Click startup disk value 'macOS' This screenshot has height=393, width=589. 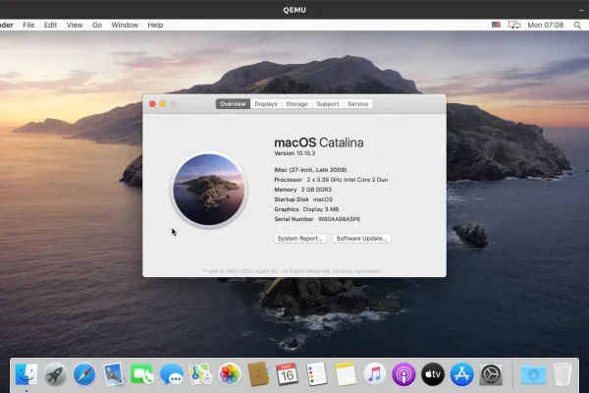[x=323, y=199]
